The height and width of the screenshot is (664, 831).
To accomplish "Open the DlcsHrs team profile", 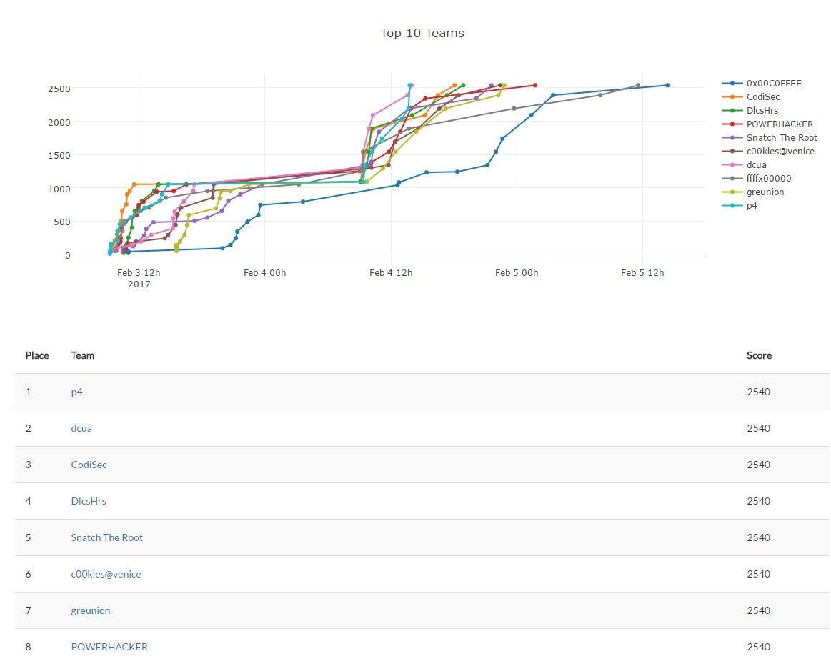I will pos(88,501).
